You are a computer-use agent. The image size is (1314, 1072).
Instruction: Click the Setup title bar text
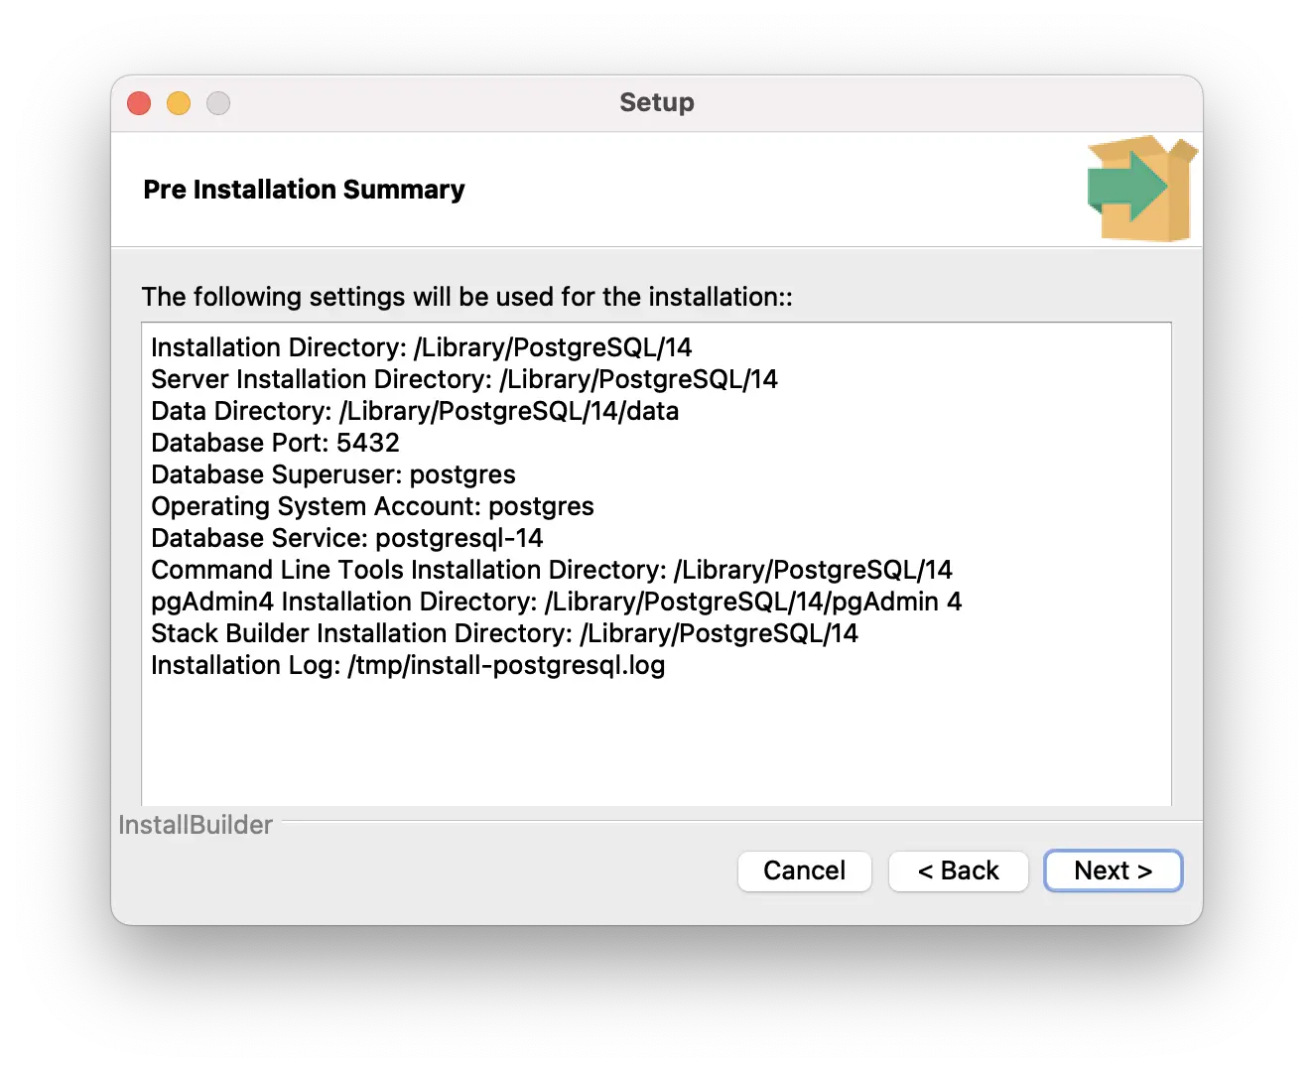coord(656,102)
